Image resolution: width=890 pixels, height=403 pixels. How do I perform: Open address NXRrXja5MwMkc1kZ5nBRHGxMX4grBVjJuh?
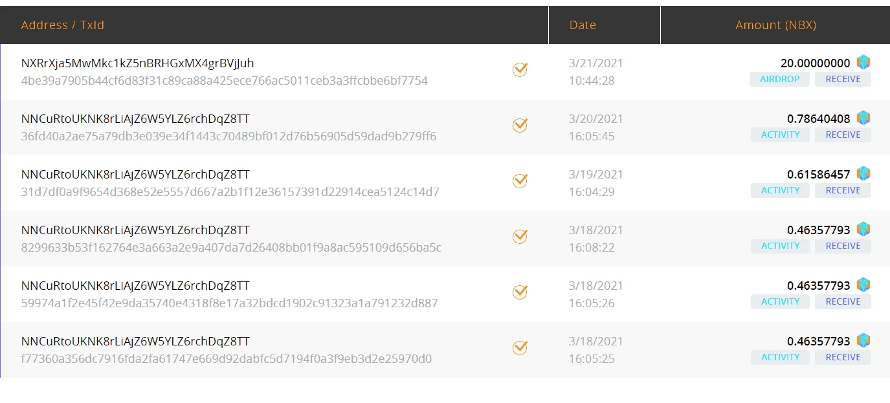point(137,63)
